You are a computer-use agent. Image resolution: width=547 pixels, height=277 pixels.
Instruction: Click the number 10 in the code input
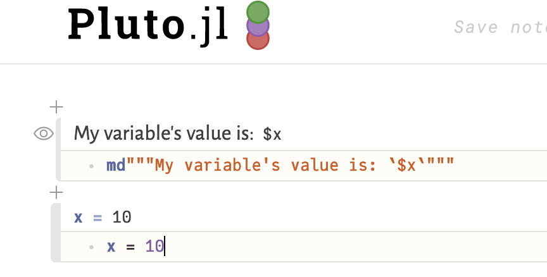[x=154, y=247]
